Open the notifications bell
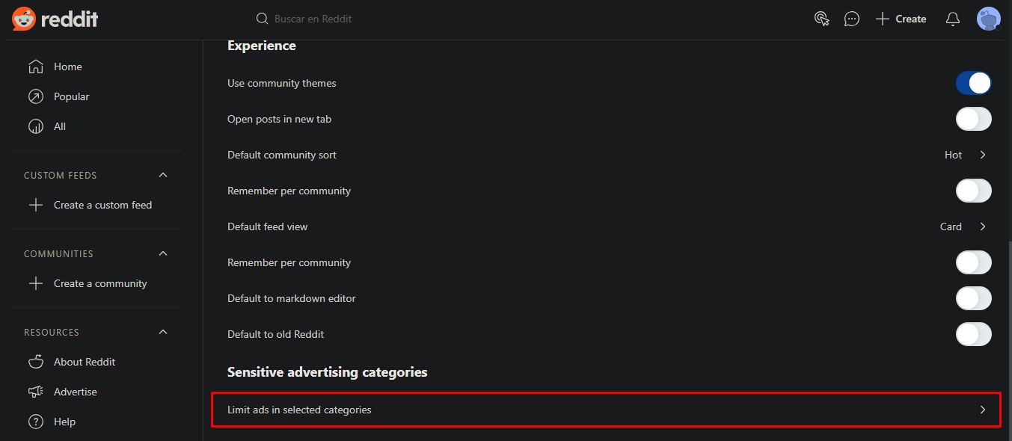 point(953,19)
